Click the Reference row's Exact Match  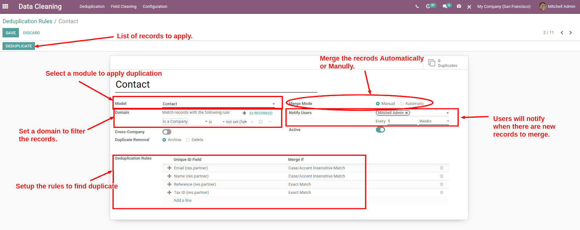[x=299, y=184]
